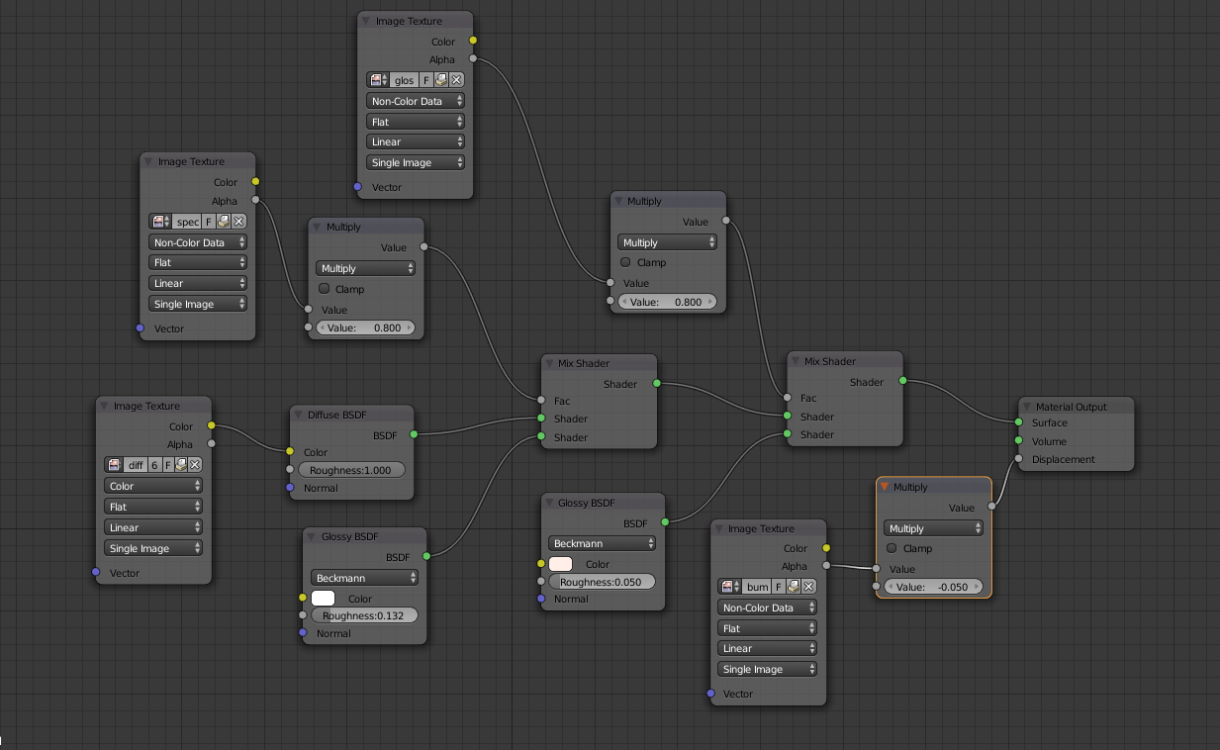Unlink the bum image with X icon
This screenshot has width=1220, height=750.
(x=807, y=587)
